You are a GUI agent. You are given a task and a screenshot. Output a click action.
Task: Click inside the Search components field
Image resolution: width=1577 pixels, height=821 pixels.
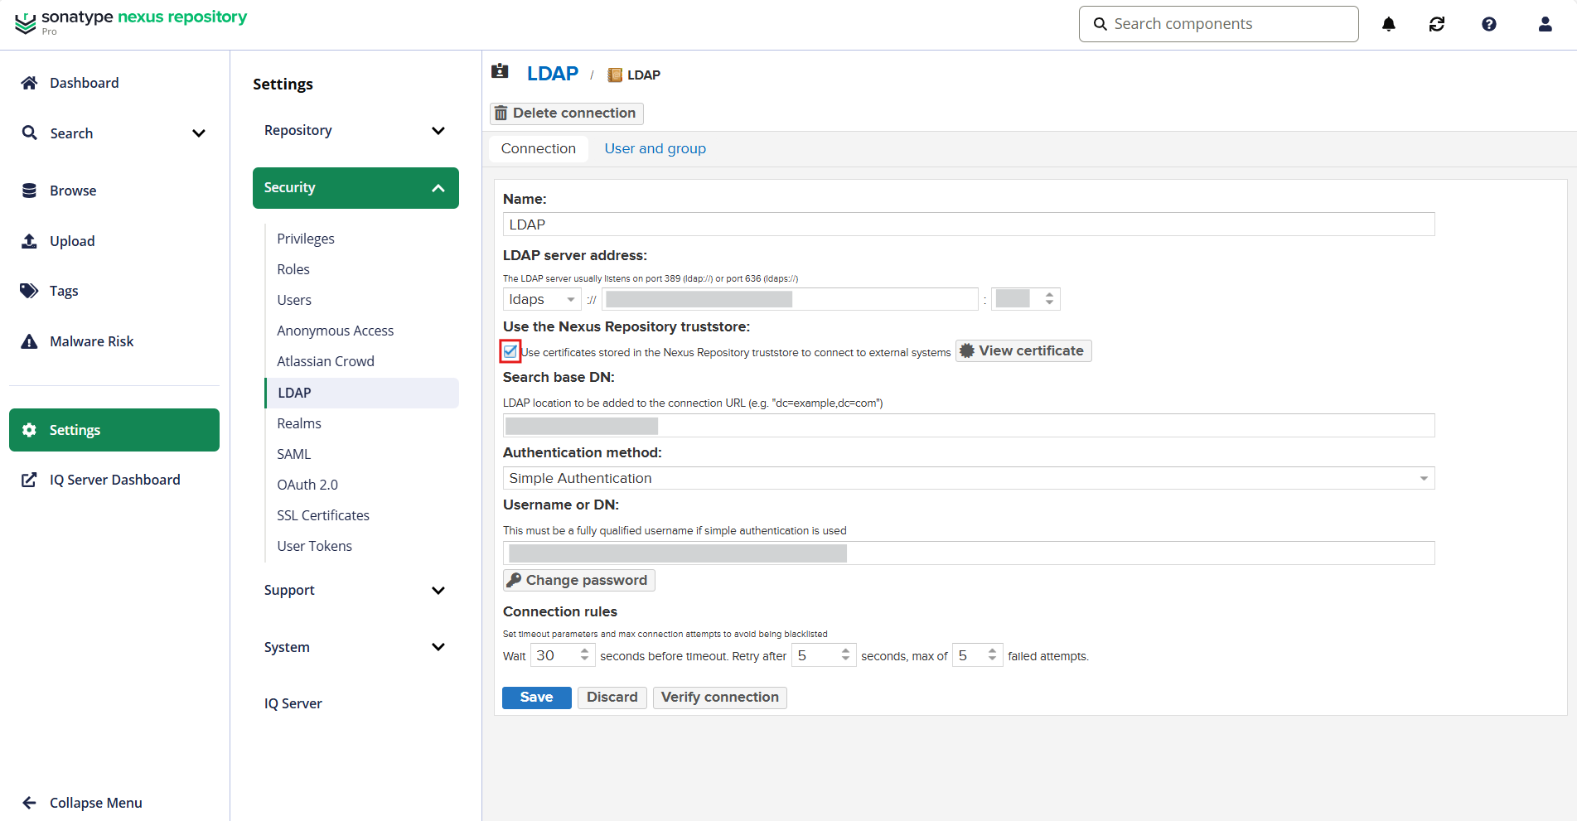coord(1218,23)
